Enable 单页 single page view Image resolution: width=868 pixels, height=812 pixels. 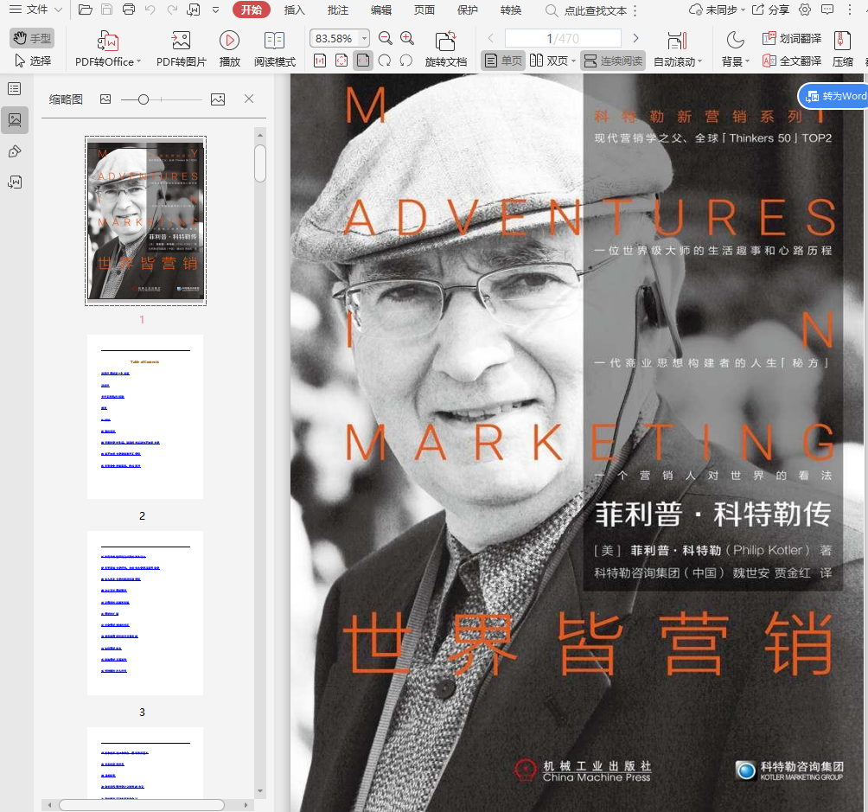click(x=503, y=61)
